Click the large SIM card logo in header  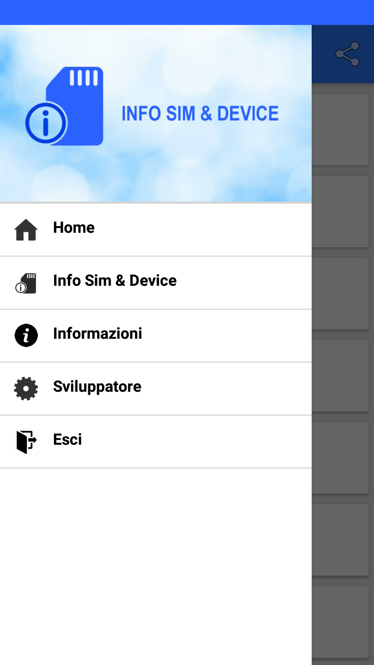tap(78, 104)
